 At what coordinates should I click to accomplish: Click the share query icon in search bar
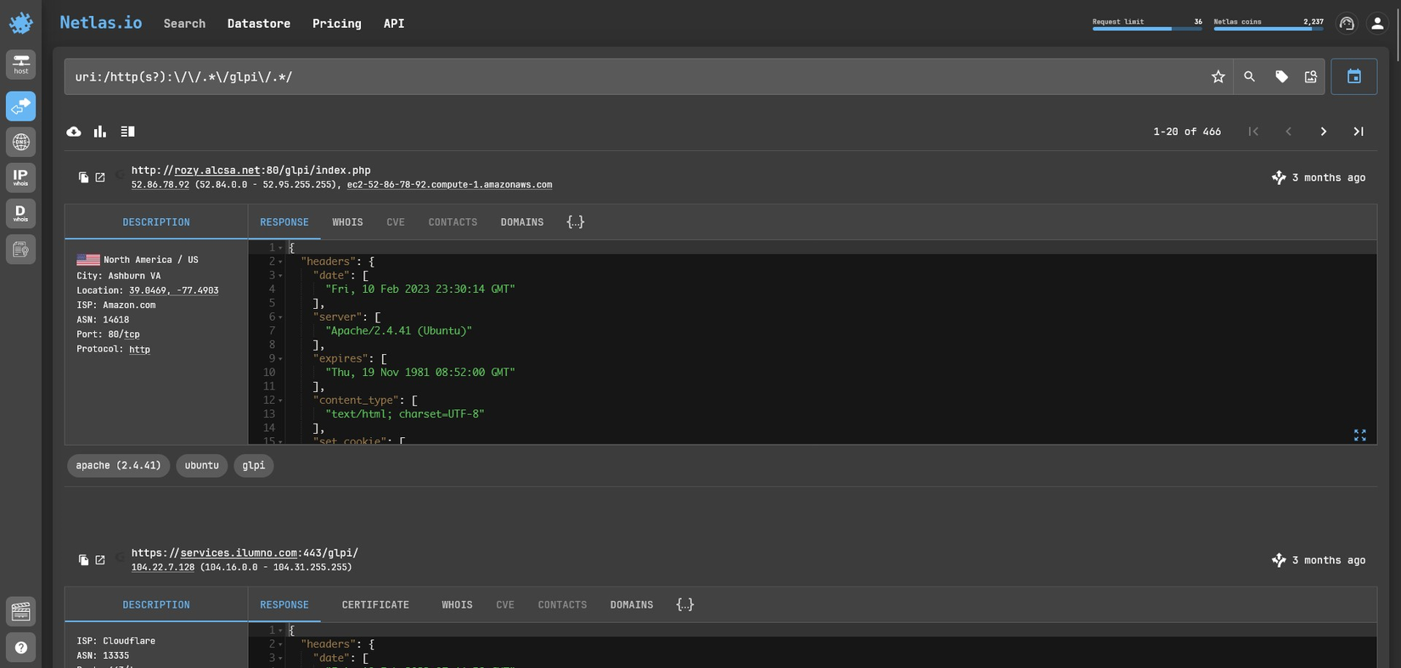point(1311,76)
